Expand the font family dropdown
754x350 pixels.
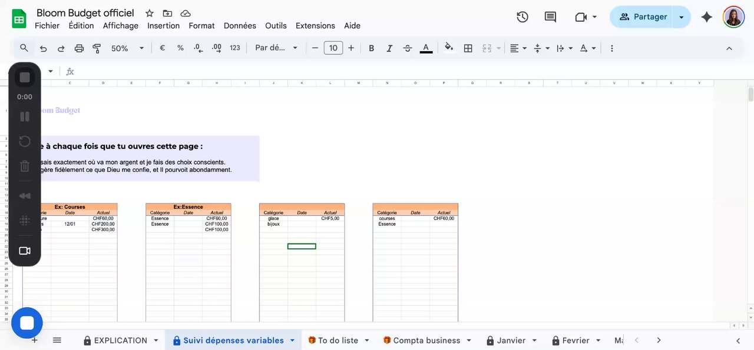pyautogui.click(x=276, y=48)
